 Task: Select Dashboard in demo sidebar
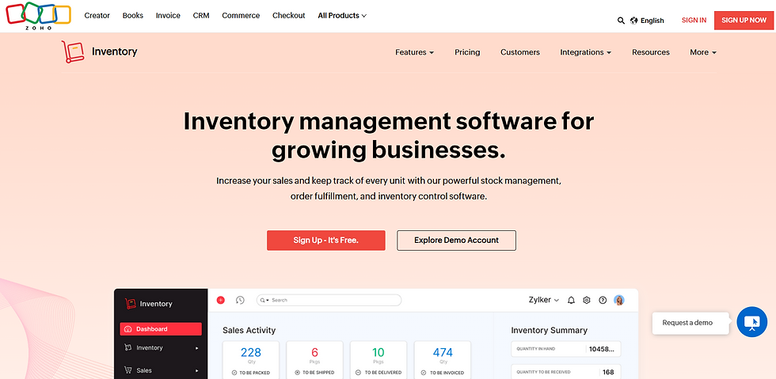pos(160,329)
